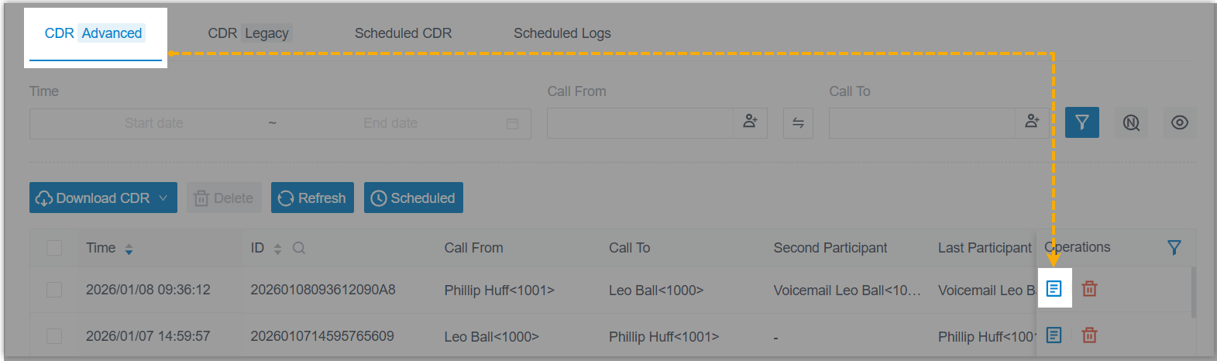Select the 2026/01/08 09:36:12 row checkbox
The image size is (1217, 361).
tap(54, 290)
